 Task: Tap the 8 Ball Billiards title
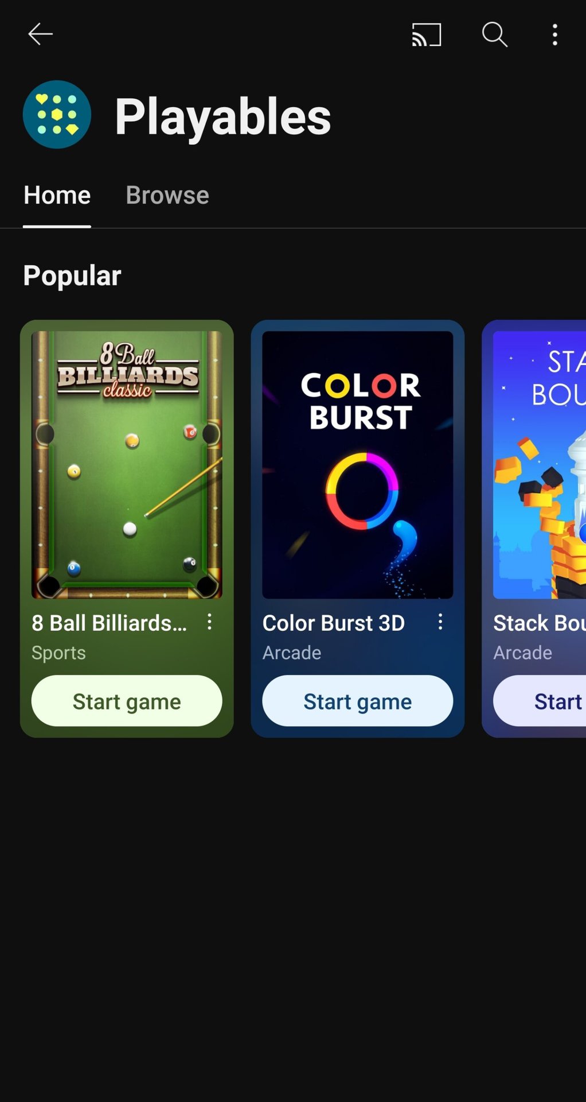click(110, 623)
